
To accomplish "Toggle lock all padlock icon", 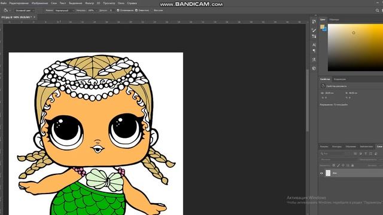I will tap(352, 165).
